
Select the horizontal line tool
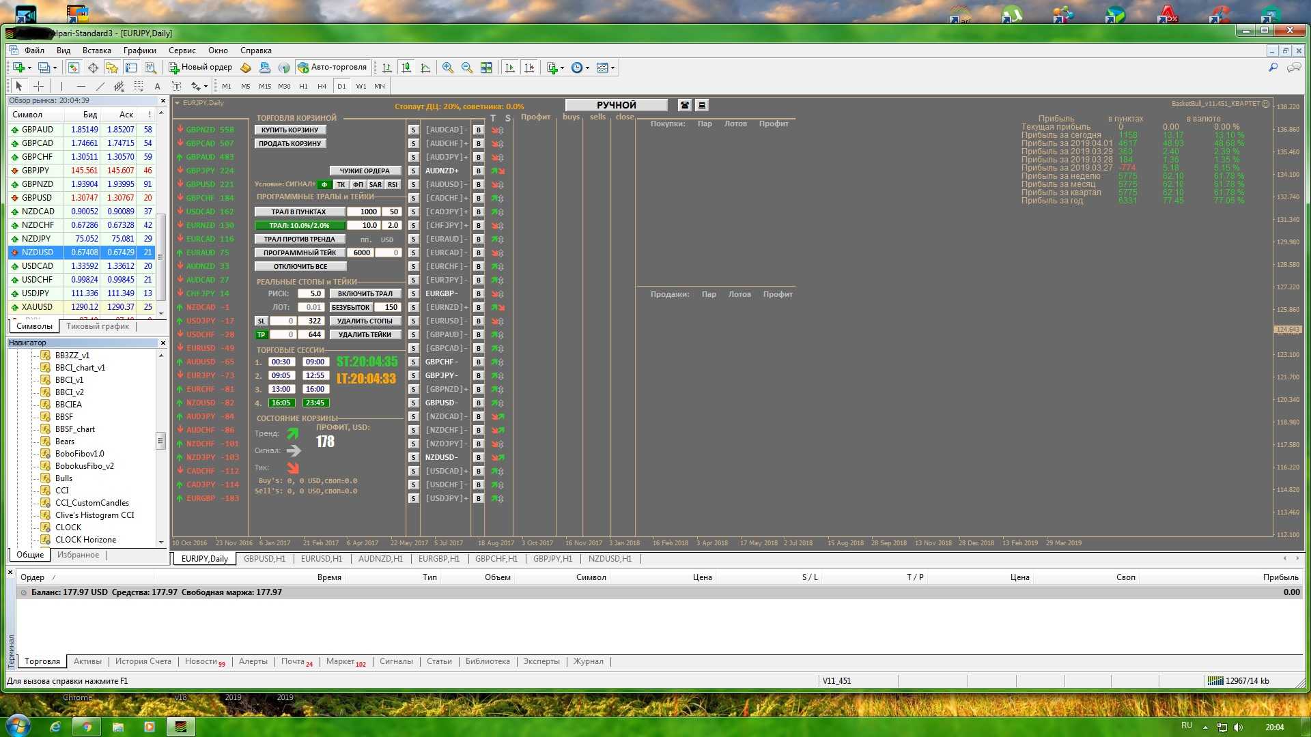point(81,86)
